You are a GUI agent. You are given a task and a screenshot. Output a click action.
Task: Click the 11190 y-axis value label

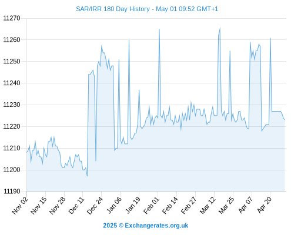(x=12, y=192)
